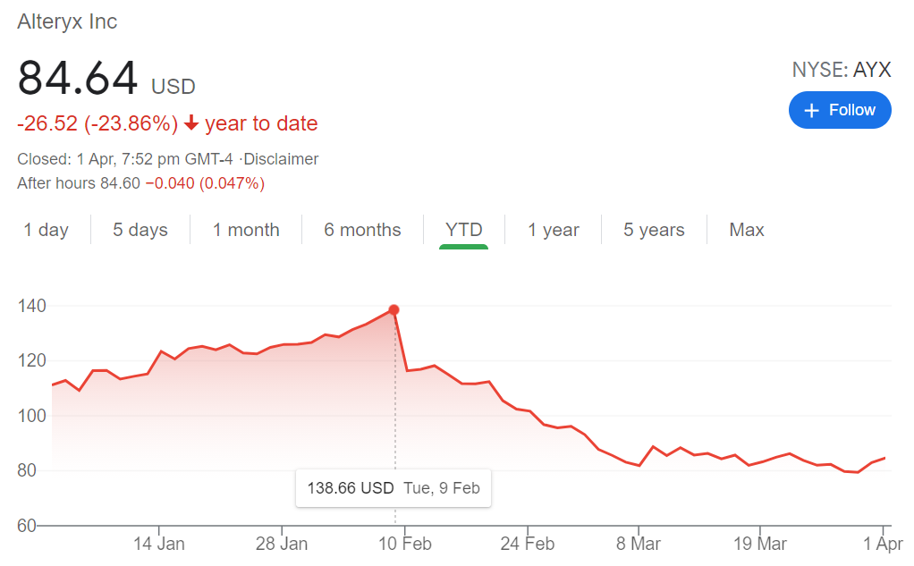Open the Disclaimer link
This screenshot has height=566, width=914.
(x=281, y=159)
